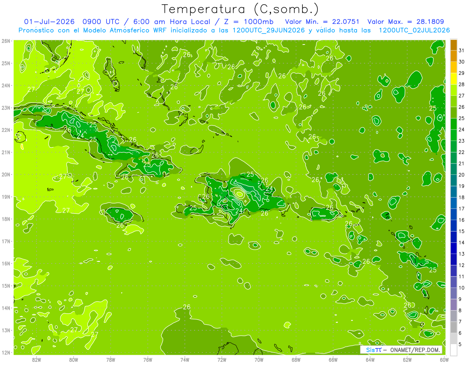Click the yellow colorbar swatch between 28 and 29
The height and width of the screenshot is (365, 472).
(x=454, y=79)
